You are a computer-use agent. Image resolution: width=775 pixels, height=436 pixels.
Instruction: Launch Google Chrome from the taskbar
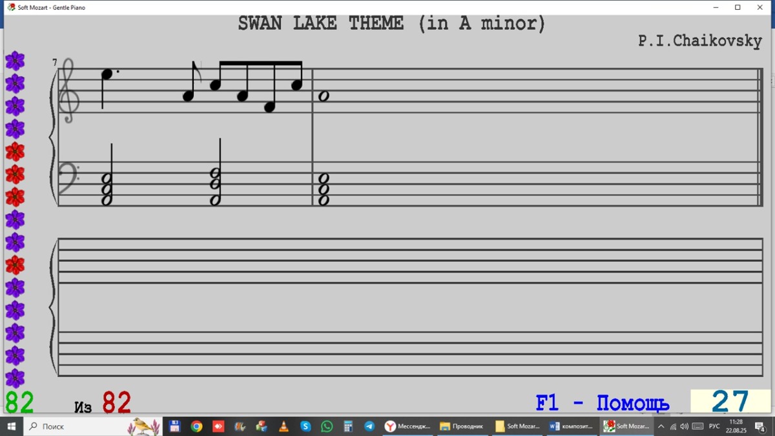(x=196, y=426)
